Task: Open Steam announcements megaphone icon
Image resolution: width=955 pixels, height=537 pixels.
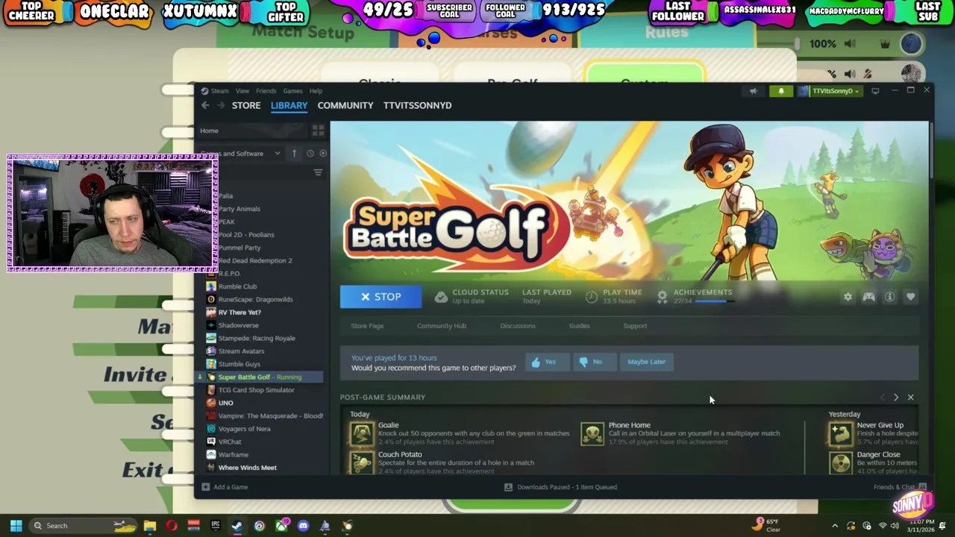Action: click(x=753, y=91)
